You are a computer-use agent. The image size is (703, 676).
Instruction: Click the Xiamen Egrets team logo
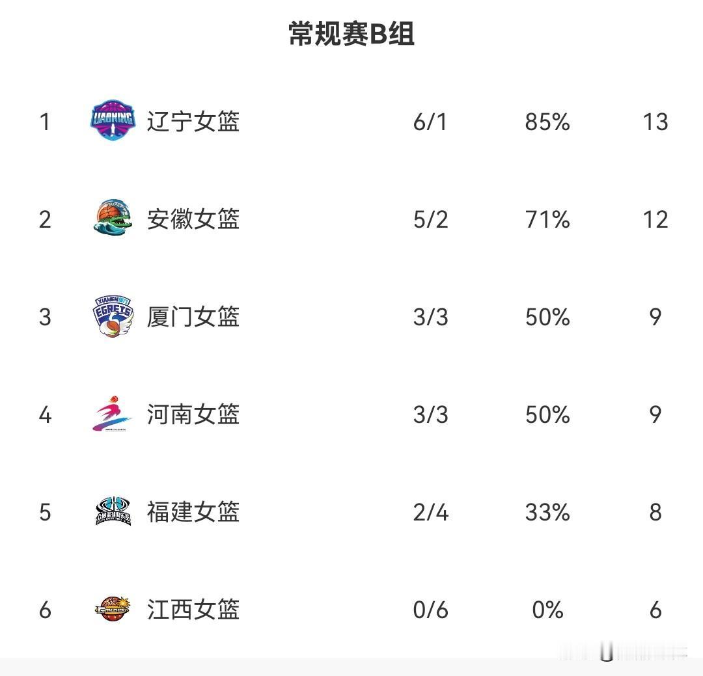coord(113,316)
